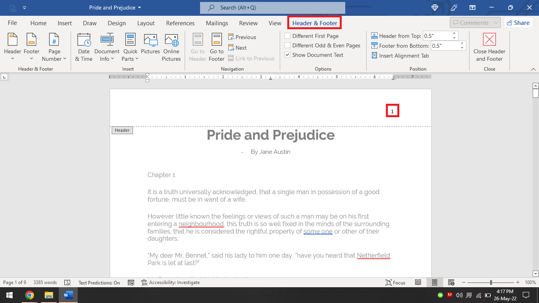
Task: Disable Show Document Text
Action: [x=288, y=55]
